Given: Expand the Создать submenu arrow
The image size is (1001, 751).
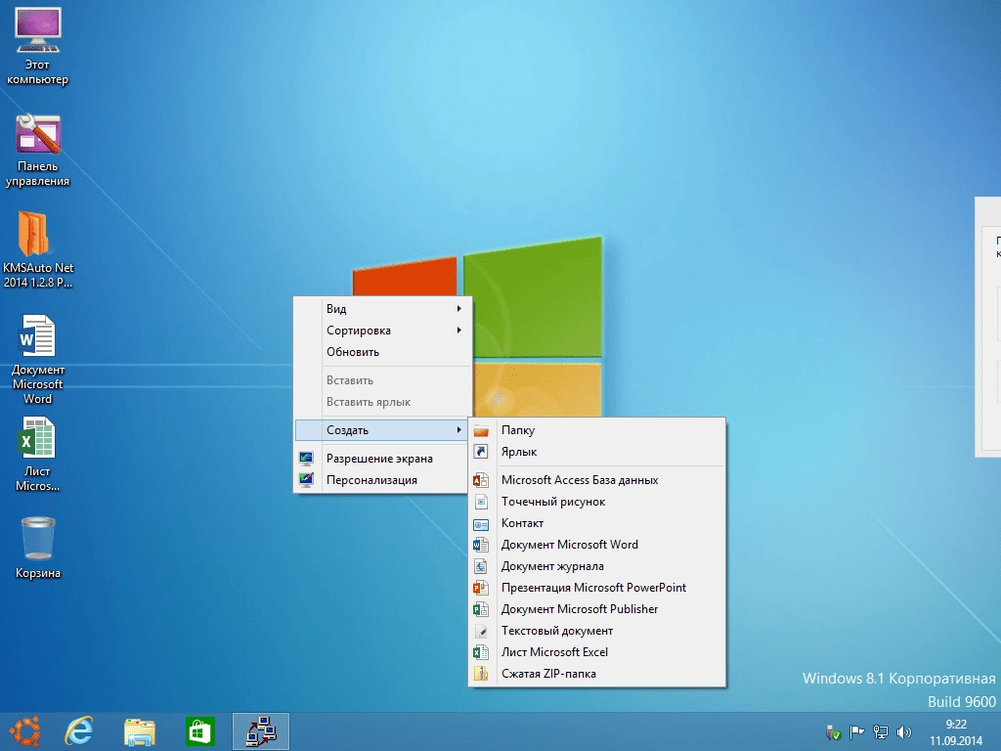Looking at the screenshot, I should 458,430.
